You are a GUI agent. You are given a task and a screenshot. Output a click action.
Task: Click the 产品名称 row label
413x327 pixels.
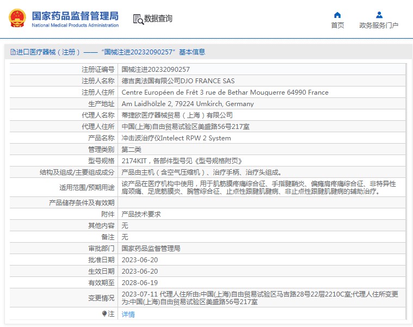click(x=101, y=138)
